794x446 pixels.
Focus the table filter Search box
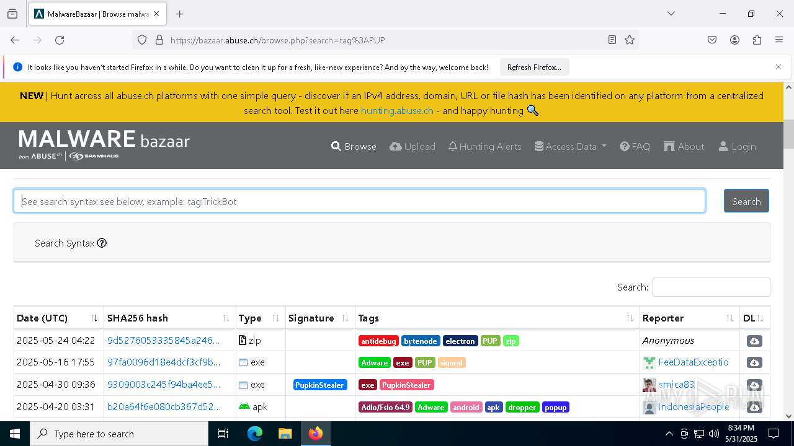coord(711,287)
